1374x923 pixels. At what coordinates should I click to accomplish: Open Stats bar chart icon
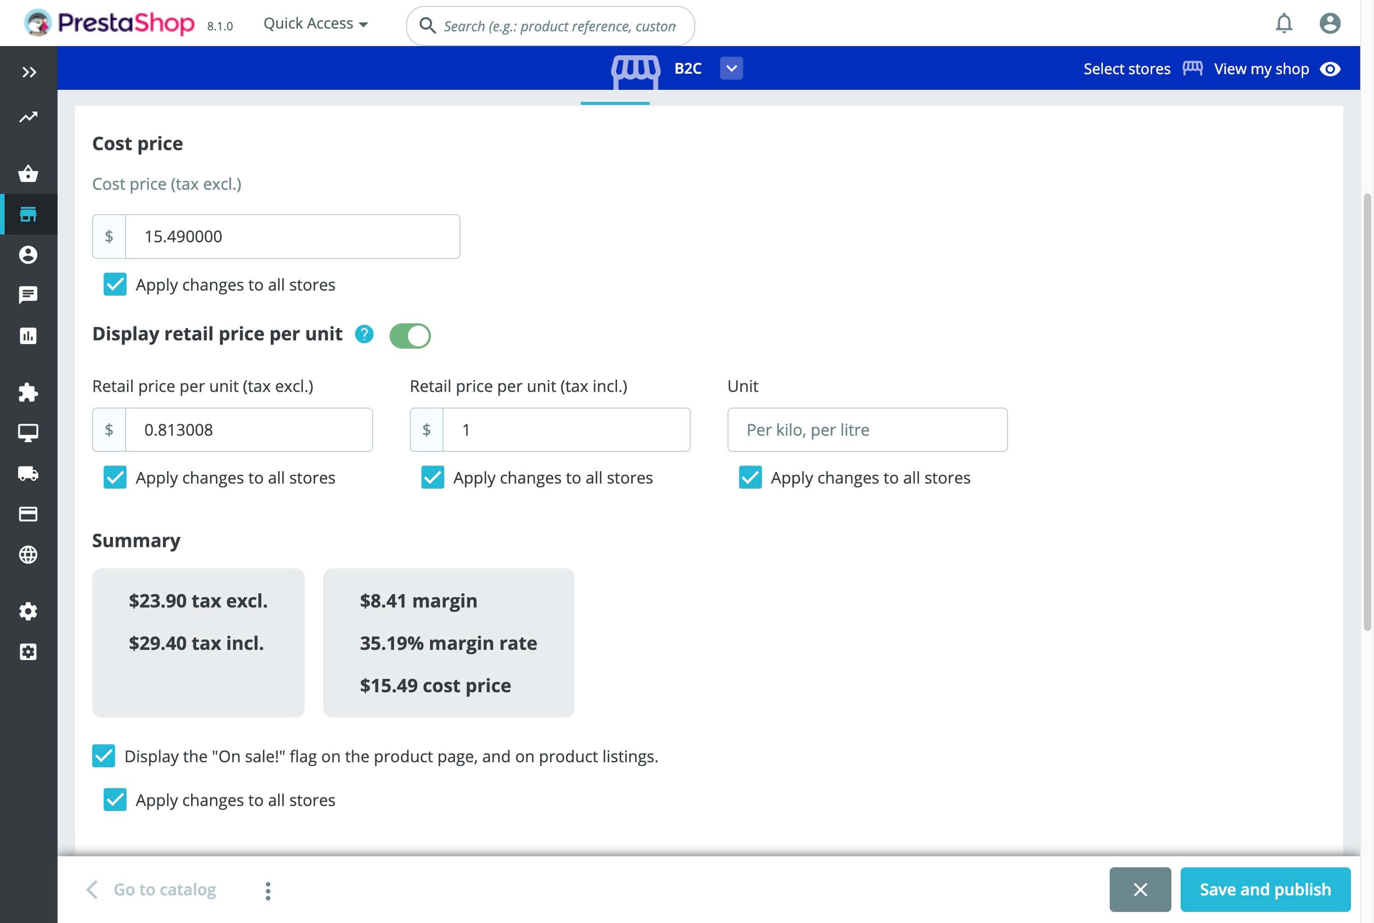pyautogui.click(x=28, y=335)
